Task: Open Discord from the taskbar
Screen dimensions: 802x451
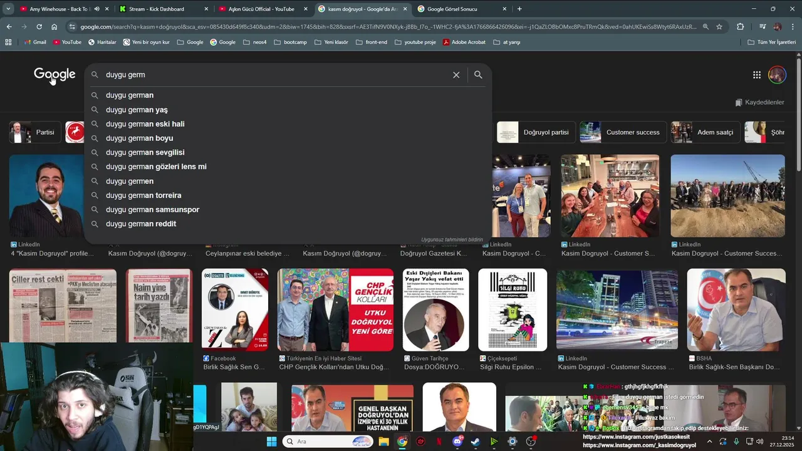Action: coord(457,442)
